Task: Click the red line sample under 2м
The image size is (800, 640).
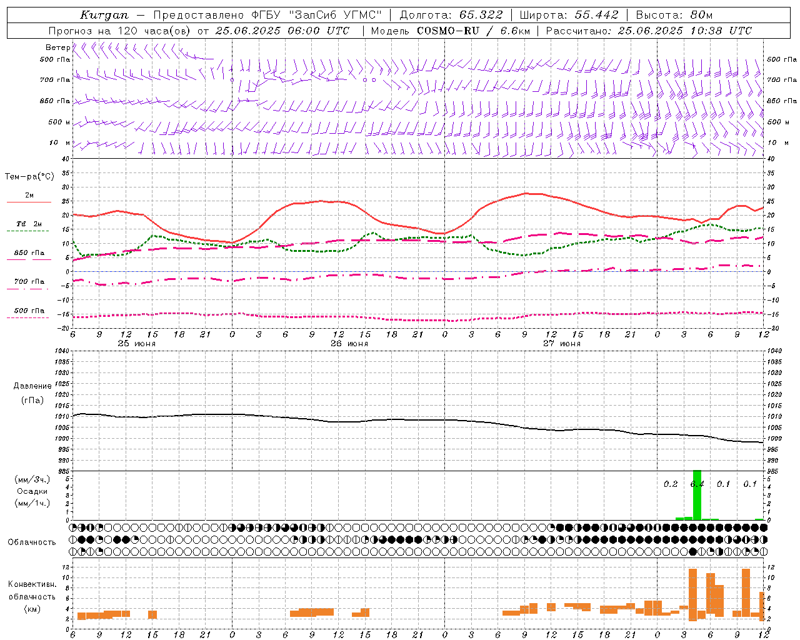Action: 29,202
